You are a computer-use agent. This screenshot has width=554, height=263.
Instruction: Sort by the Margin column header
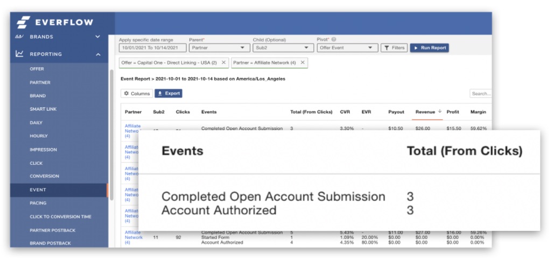[x=478, y=112]
